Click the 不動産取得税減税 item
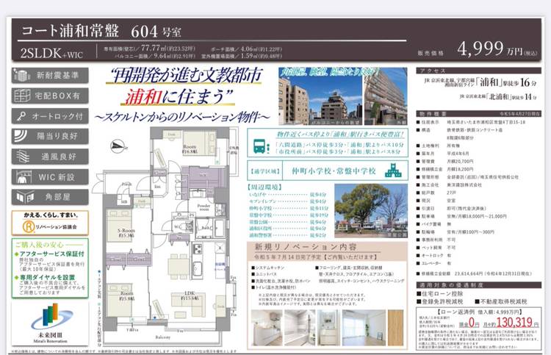This screenshot has width=551, height=355. pyautogui.click(x=501, y=301)
